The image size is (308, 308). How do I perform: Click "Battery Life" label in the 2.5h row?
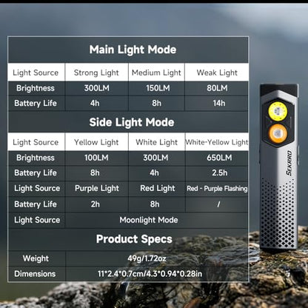point(36,173)
